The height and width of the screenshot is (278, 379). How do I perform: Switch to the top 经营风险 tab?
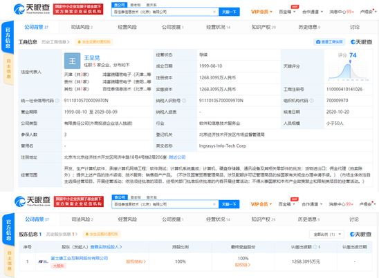[x=127, y=27]
